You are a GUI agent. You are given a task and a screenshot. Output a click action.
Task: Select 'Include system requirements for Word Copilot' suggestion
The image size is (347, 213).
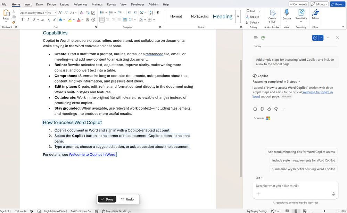(303, 160)
